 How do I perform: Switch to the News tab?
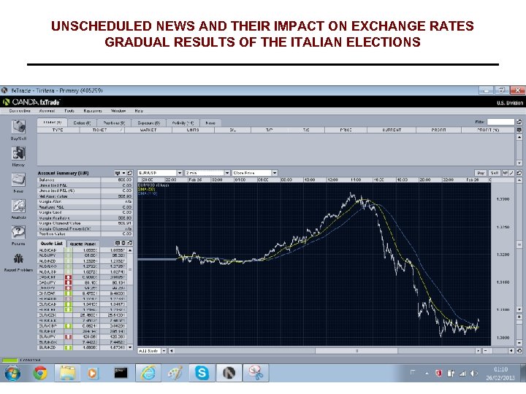coord(210,123)
